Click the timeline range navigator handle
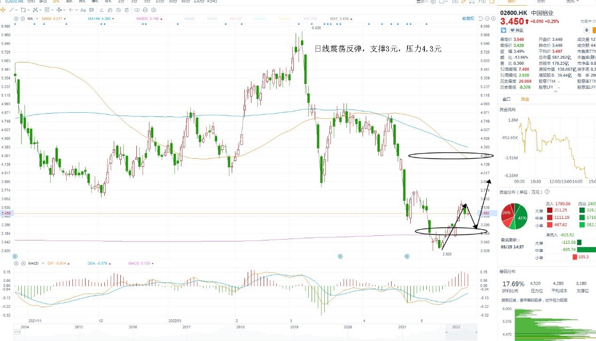The height and width of the screenshot is (341, 596). pyautogui.click(x=462, y=332)
